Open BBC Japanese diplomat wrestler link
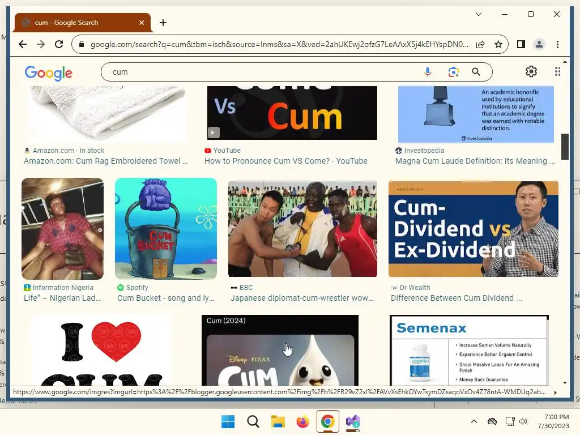580x435 pixels. (x=302, y=298)
